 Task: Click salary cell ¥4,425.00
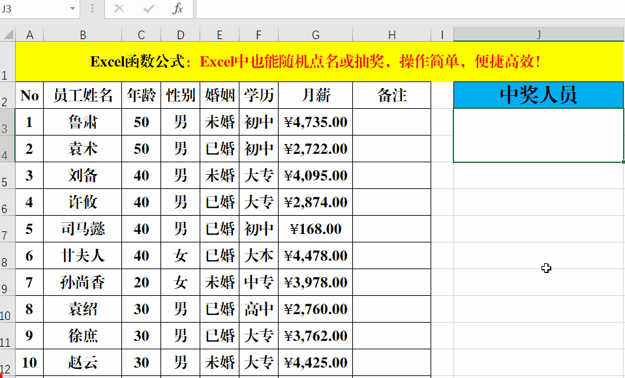point(315,362)
